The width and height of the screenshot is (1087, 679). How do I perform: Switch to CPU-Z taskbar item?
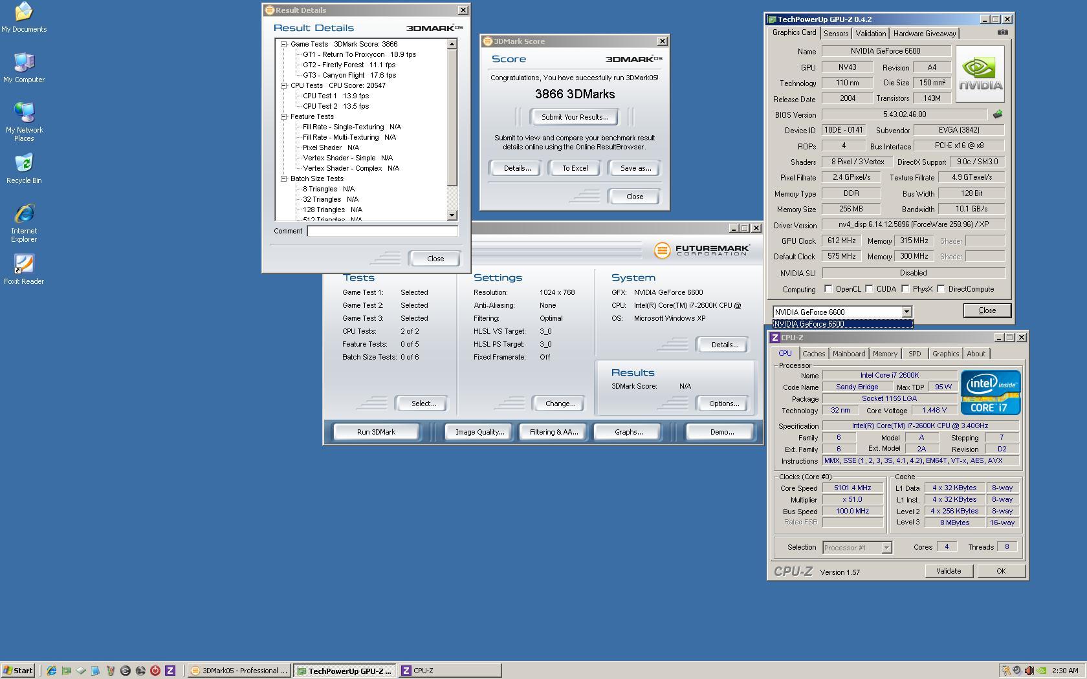(450, 671)
